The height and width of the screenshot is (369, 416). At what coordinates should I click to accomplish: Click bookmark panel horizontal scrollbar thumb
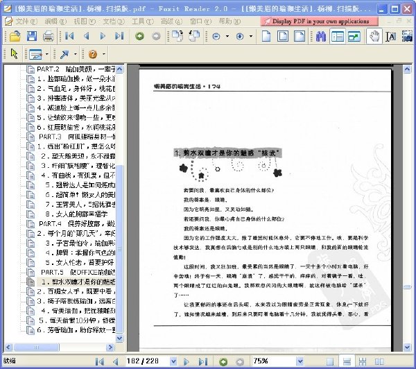click(36, 347)
